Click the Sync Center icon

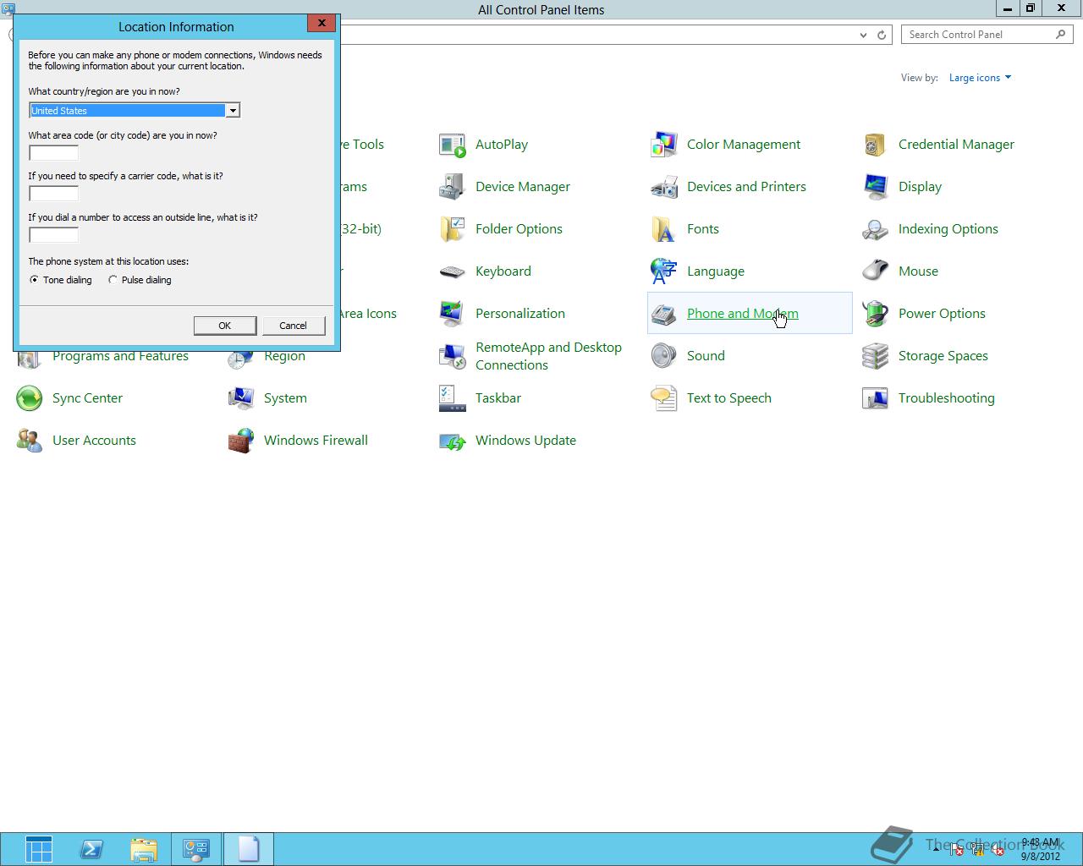click(x=30, y=398)
